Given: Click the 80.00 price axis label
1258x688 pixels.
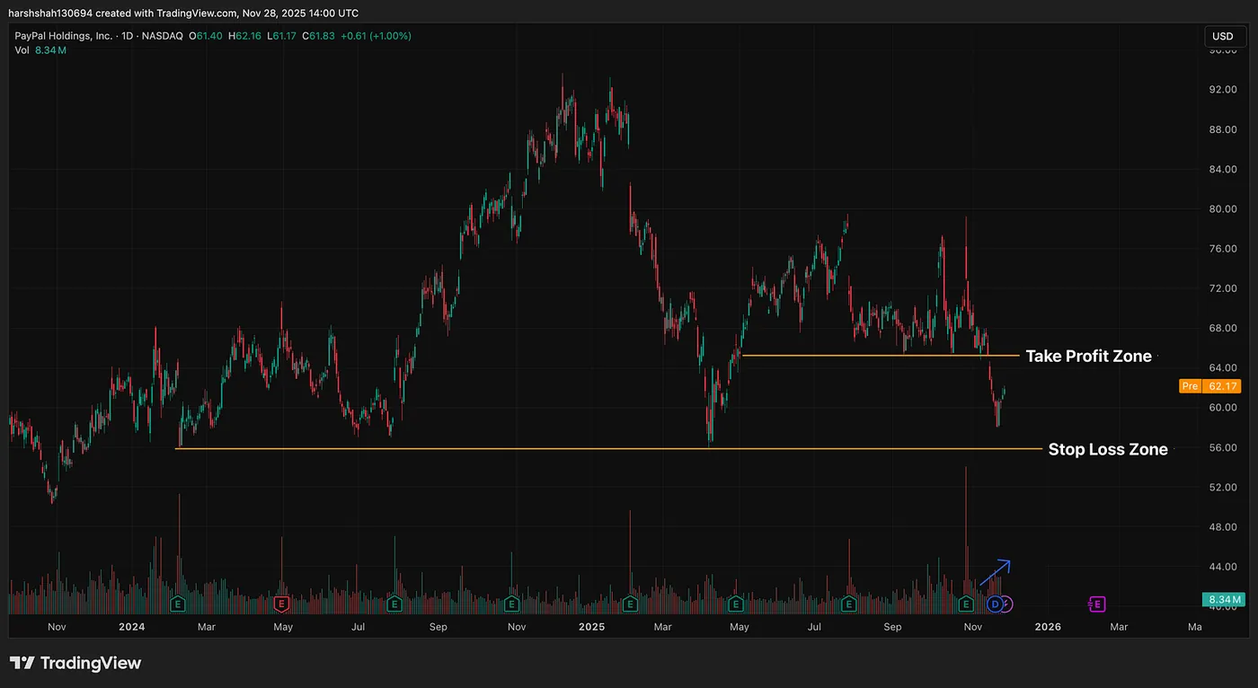Looking at the screenshot, I should click(x=1223, y=209).
